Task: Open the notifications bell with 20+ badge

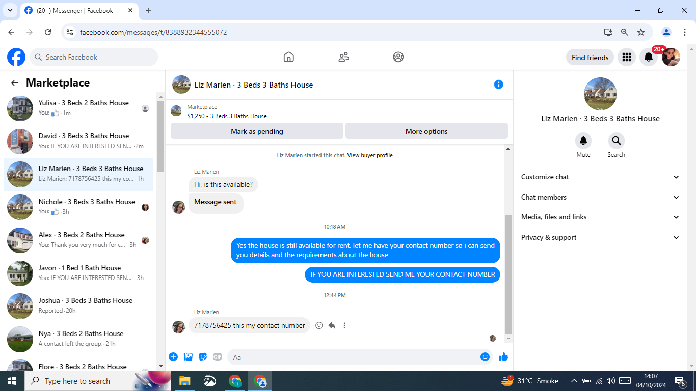Action: point(649,58)
